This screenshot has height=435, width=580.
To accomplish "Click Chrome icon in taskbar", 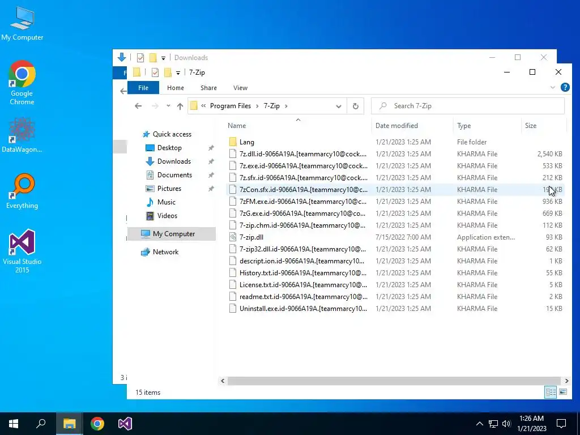I will [97, 424].
